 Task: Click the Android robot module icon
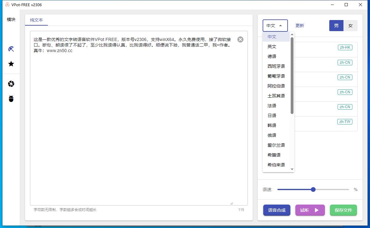[x=11, y=99]
